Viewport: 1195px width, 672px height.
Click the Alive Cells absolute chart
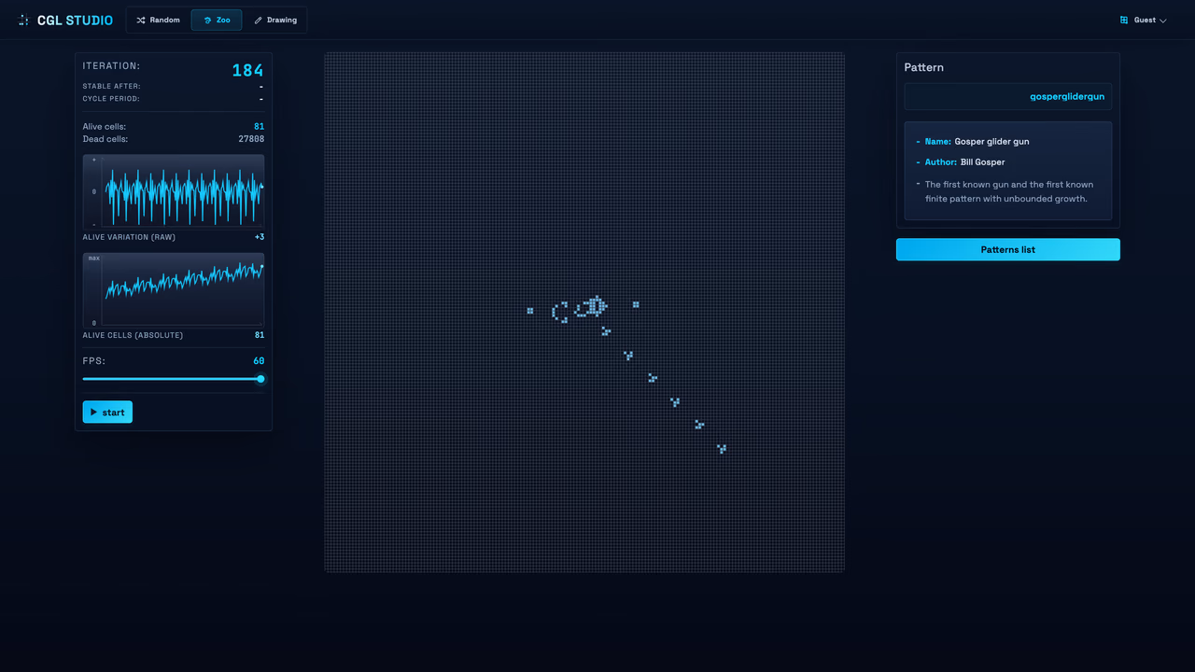(x=174, y=289)
